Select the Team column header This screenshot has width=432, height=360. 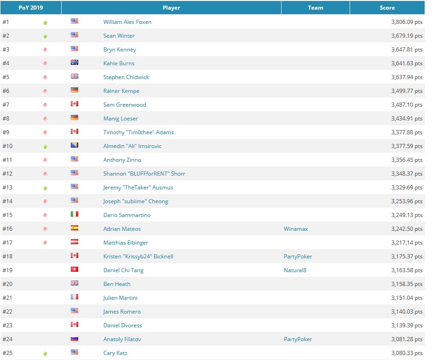tap(316, 8)
